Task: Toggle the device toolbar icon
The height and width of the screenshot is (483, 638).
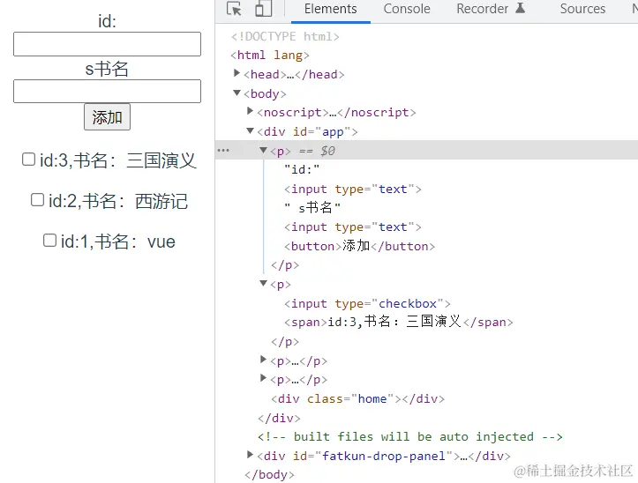Action: [x=264, y=9]
